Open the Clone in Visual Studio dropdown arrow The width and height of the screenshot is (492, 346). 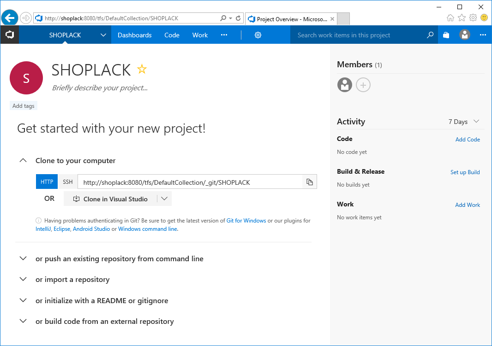click(164, 199)
